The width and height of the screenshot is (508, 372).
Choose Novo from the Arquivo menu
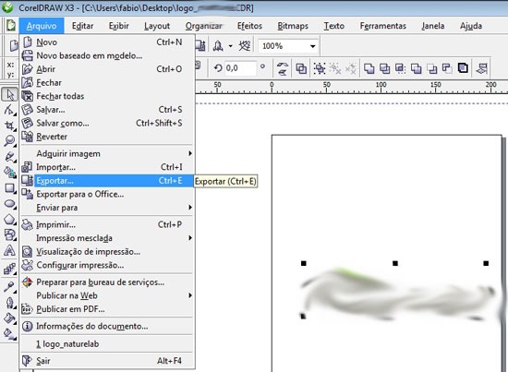tap(107, 42)
